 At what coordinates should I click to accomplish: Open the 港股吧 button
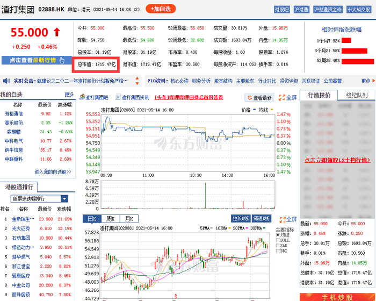282,9
